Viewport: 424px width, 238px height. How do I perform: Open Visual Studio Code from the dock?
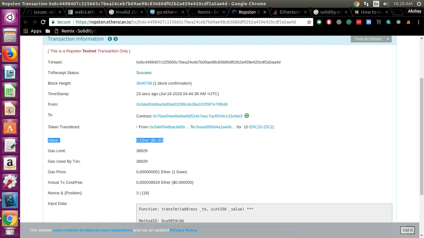(10, 200)
